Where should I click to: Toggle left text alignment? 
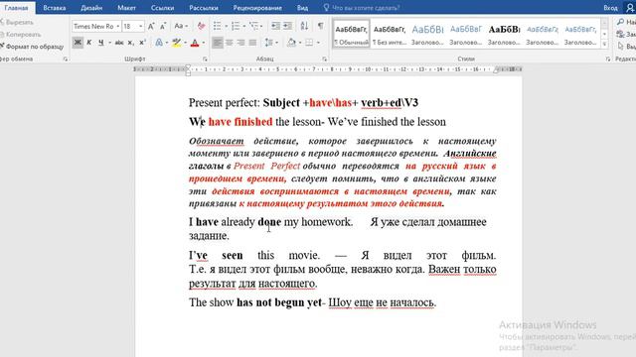[218, 42]
